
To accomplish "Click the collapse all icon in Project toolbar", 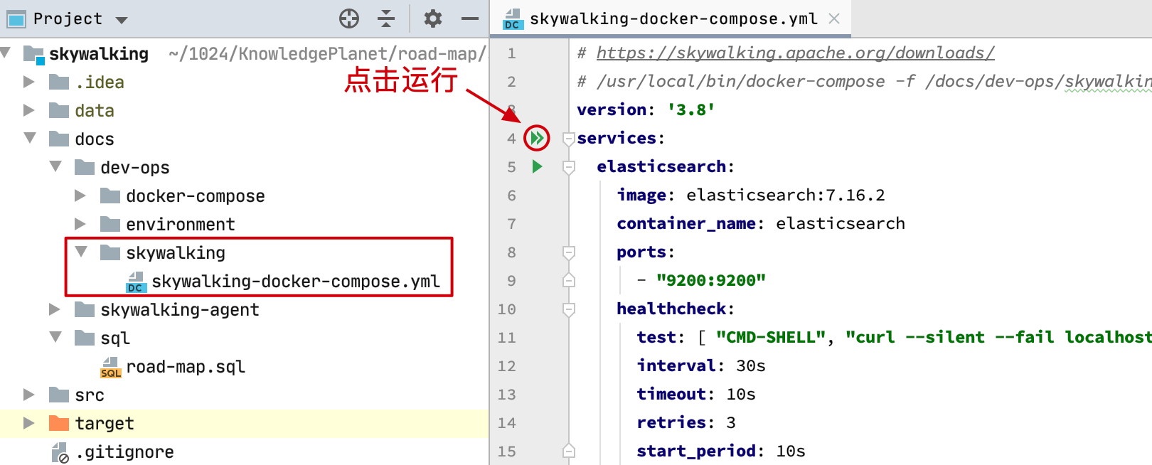I will [x=386, y=18].
